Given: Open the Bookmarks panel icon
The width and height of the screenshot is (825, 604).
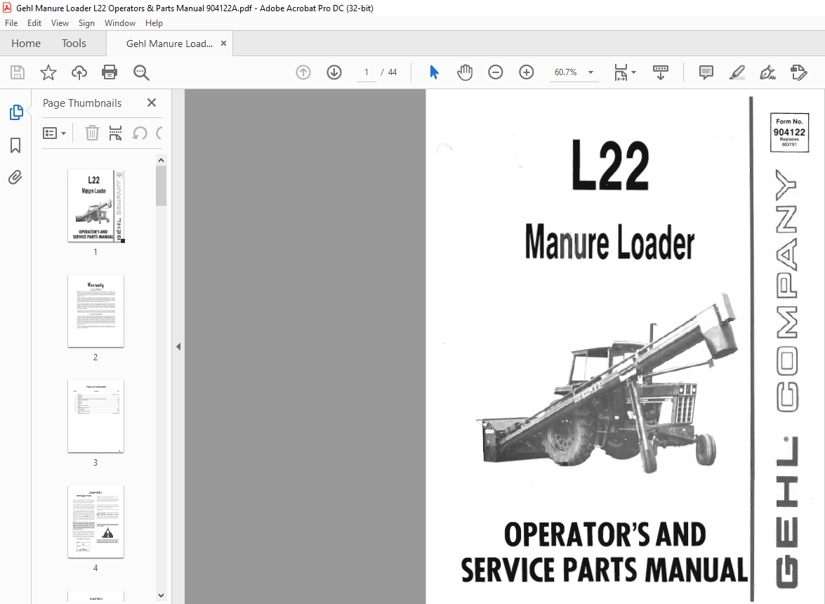Looking at the screenshot, I should coord(15,145).
